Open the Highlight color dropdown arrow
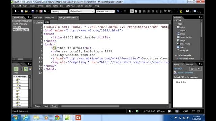216x121 pixels. [184, 11]
